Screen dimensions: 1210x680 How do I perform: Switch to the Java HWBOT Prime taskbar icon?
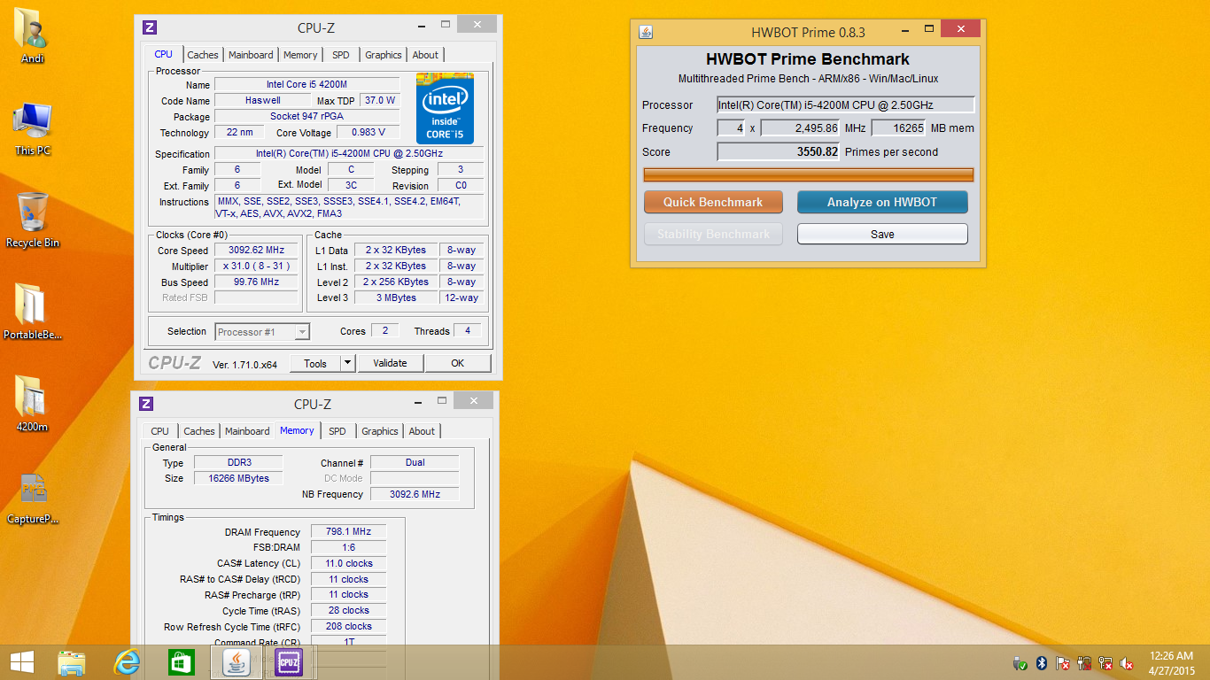[x=236, y=662]
